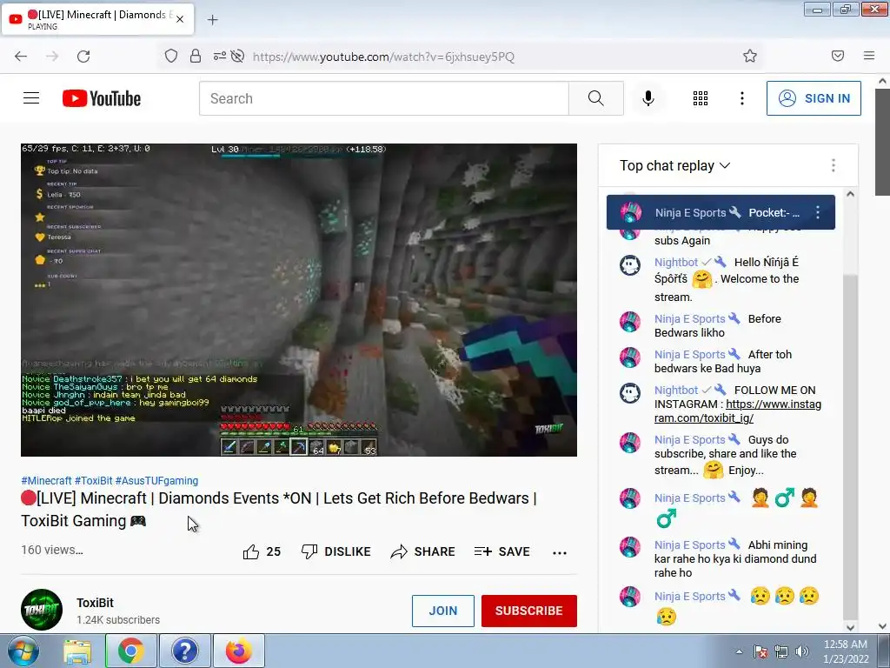This screenshot has width=890, height=668.
Task: Open the Windows Start menu
Action: click(x=23, y=651)
